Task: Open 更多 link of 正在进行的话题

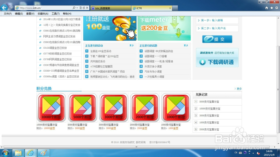Action: tap(186, 46)
